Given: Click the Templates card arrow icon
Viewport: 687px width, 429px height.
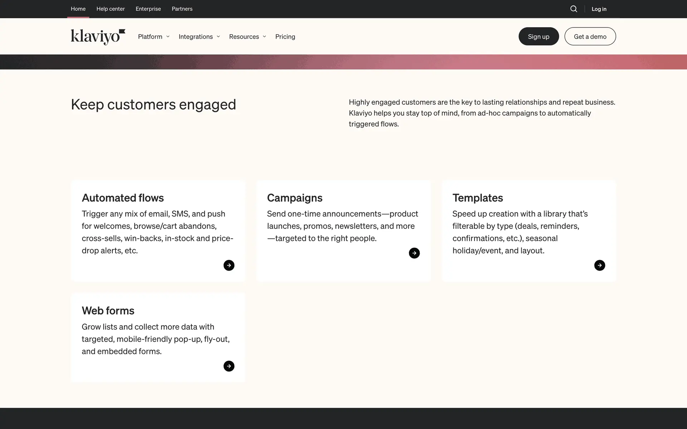Looking at the screenshot, I should (600, 265).
